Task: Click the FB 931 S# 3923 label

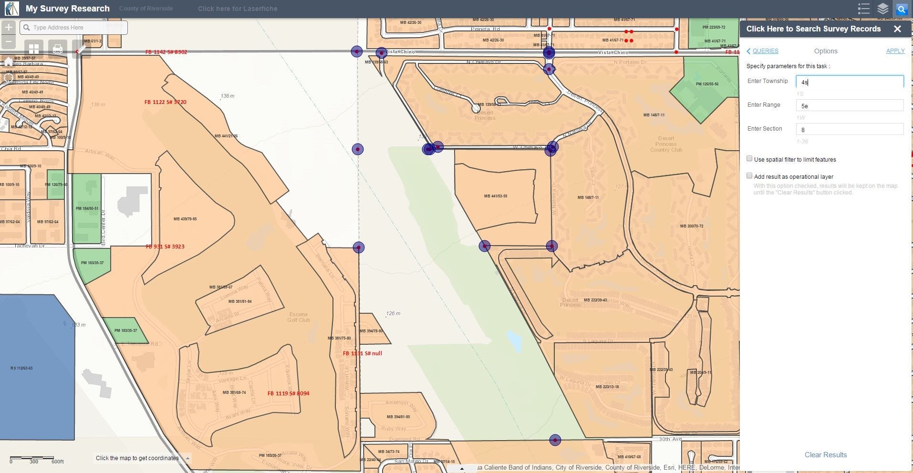Action: 165,247
